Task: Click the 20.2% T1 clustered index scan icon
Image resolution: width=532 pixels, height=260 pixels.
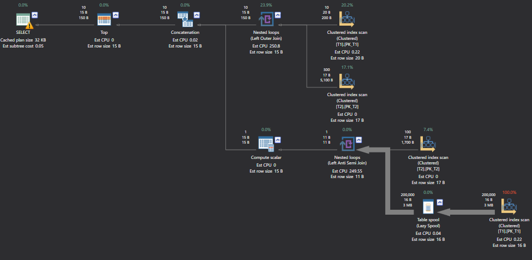Action: coord(347,20)
